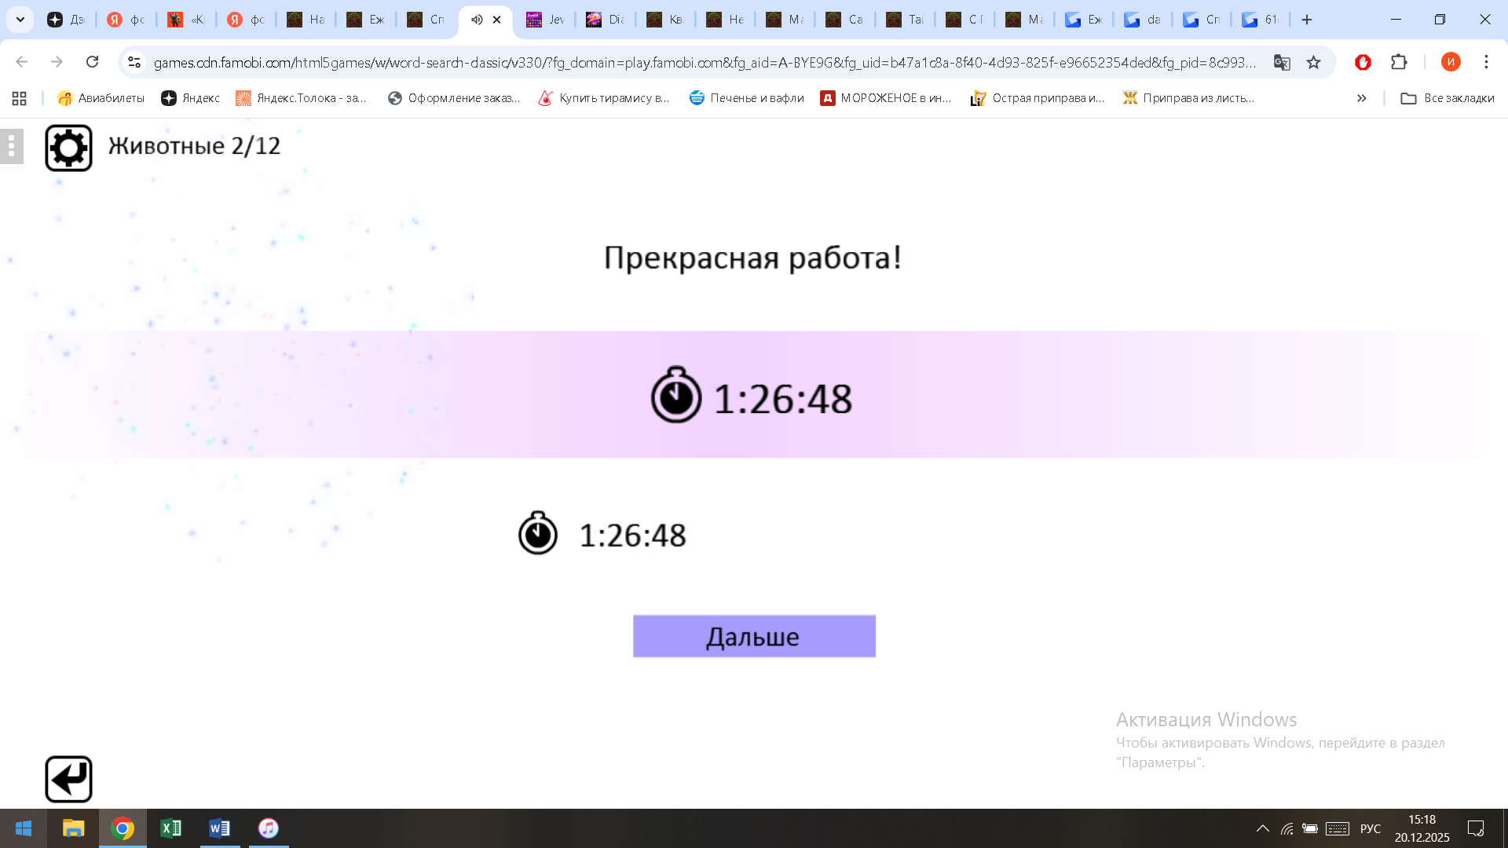Expand the tab search chevron
The image size is (1508, 848).
click(x=20, y=19)
